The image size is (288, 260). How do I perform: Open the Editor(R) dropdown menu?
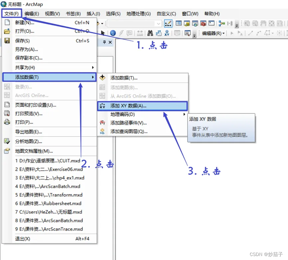(x=213, y=33)
